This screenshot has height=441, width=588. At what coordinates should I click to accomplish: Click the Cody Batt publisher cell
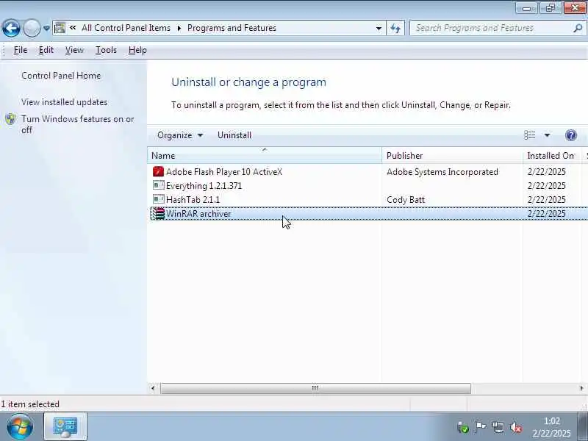tap(406, 199)
